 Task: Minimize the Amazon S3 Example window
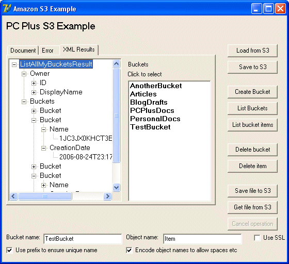256,9
